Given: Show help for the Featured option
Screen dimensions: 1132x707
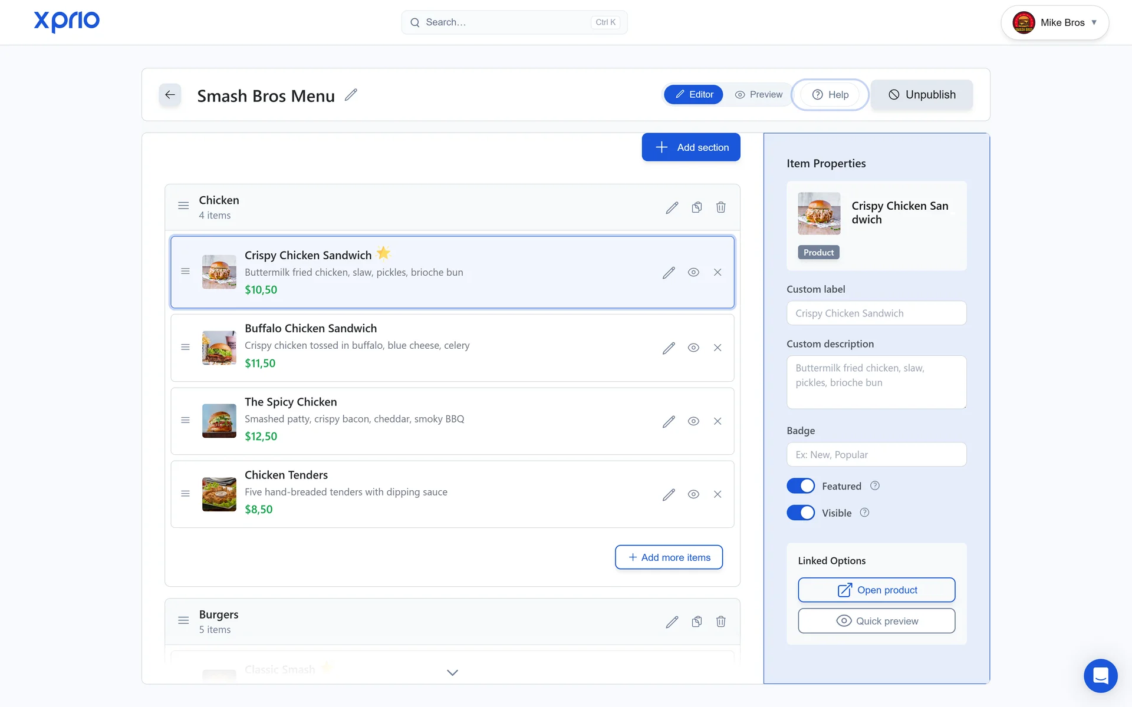Looking at the screenshot, I should (x=875, y=485).
